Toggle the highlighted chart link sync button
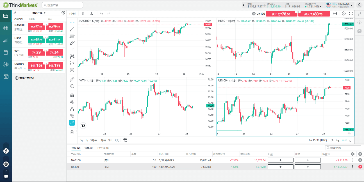Viewport: 364px width, 182px height. pyautogui.click(x=72, y=123)
